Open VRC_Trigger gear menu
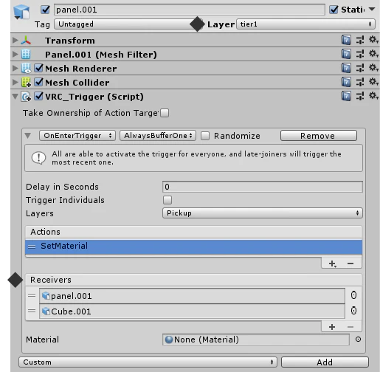This screenshot has height=372, width=380. point(373,96)
